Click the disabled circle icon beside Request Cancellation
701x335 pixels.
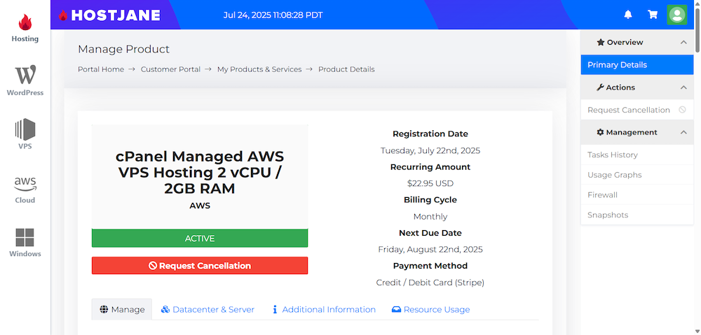682,110
